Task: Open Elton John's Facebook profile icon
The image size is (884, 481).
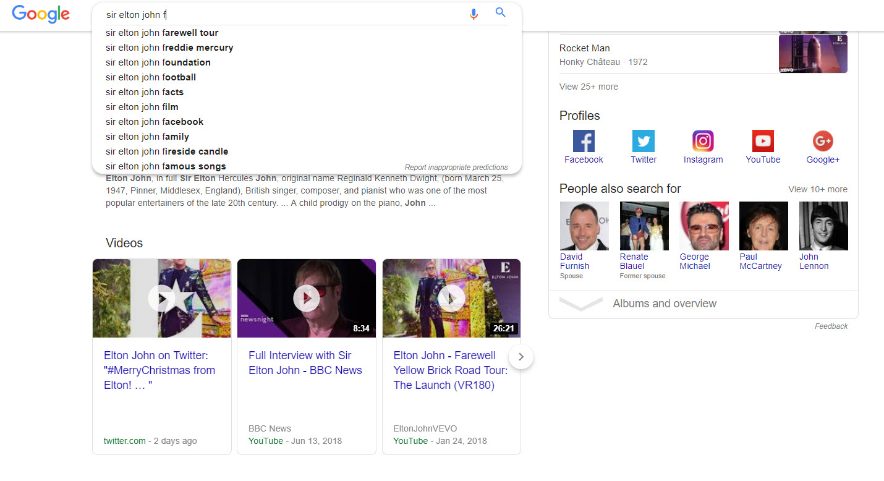Action: [x=584, y=141]
